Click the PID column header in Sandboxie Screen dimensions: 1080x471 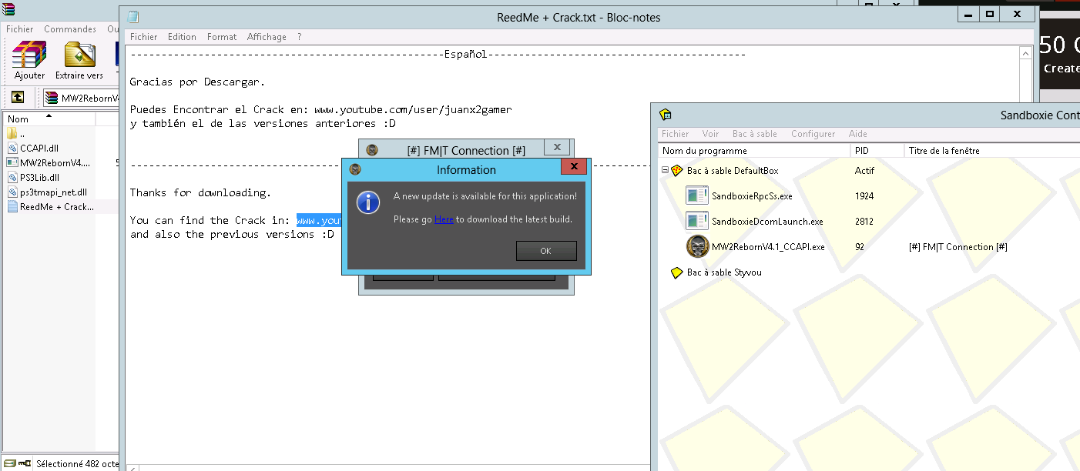pyautogui.click(x=877, y=151)
